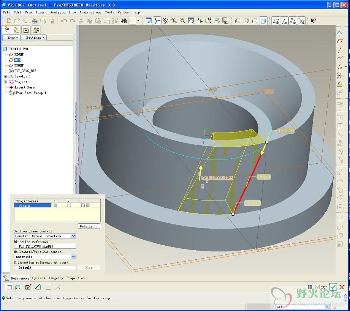
Task: Click the create or edit sweep section icon
Action: pos(28,287)
